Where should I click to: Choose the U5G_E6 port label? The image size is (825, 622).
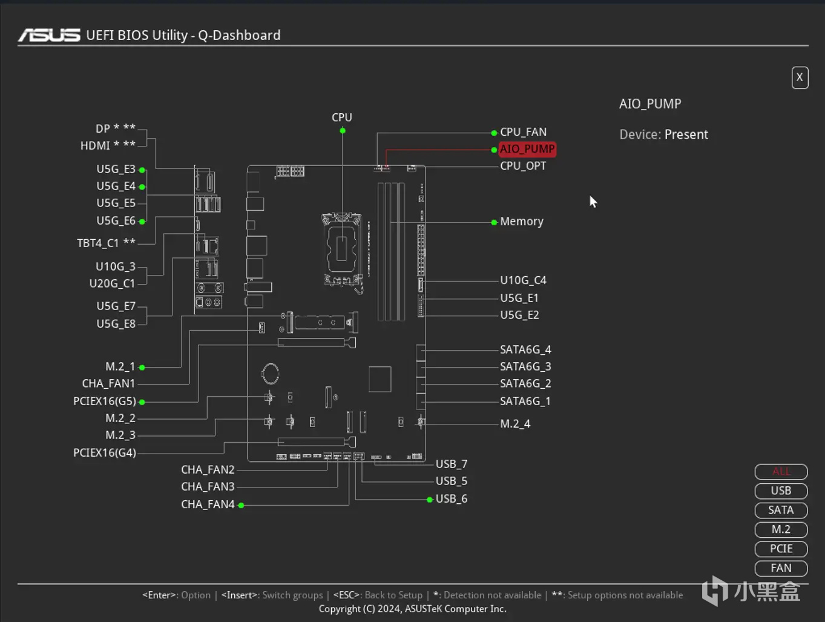tap(116, 220)
